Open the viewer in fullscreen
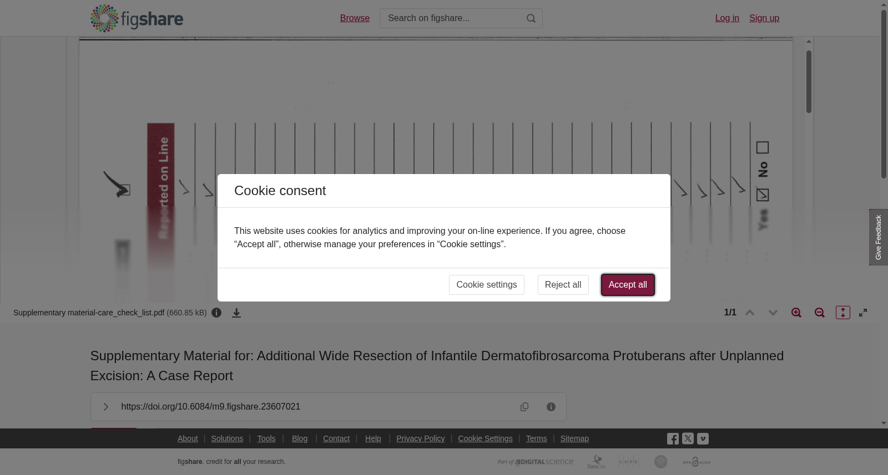The image size is (888, 475). pos(863,313)
